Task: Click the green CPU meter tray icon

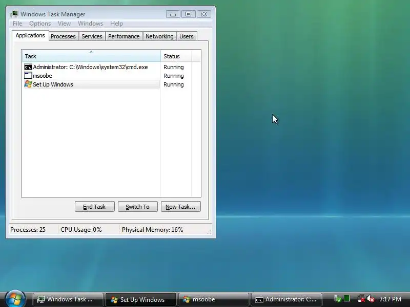Action: point(347,298)
